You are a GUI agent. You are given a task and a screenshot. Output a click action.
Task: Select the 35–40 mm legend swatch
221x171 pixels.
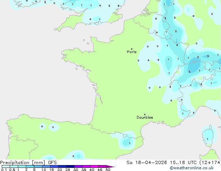click(86, 166)
